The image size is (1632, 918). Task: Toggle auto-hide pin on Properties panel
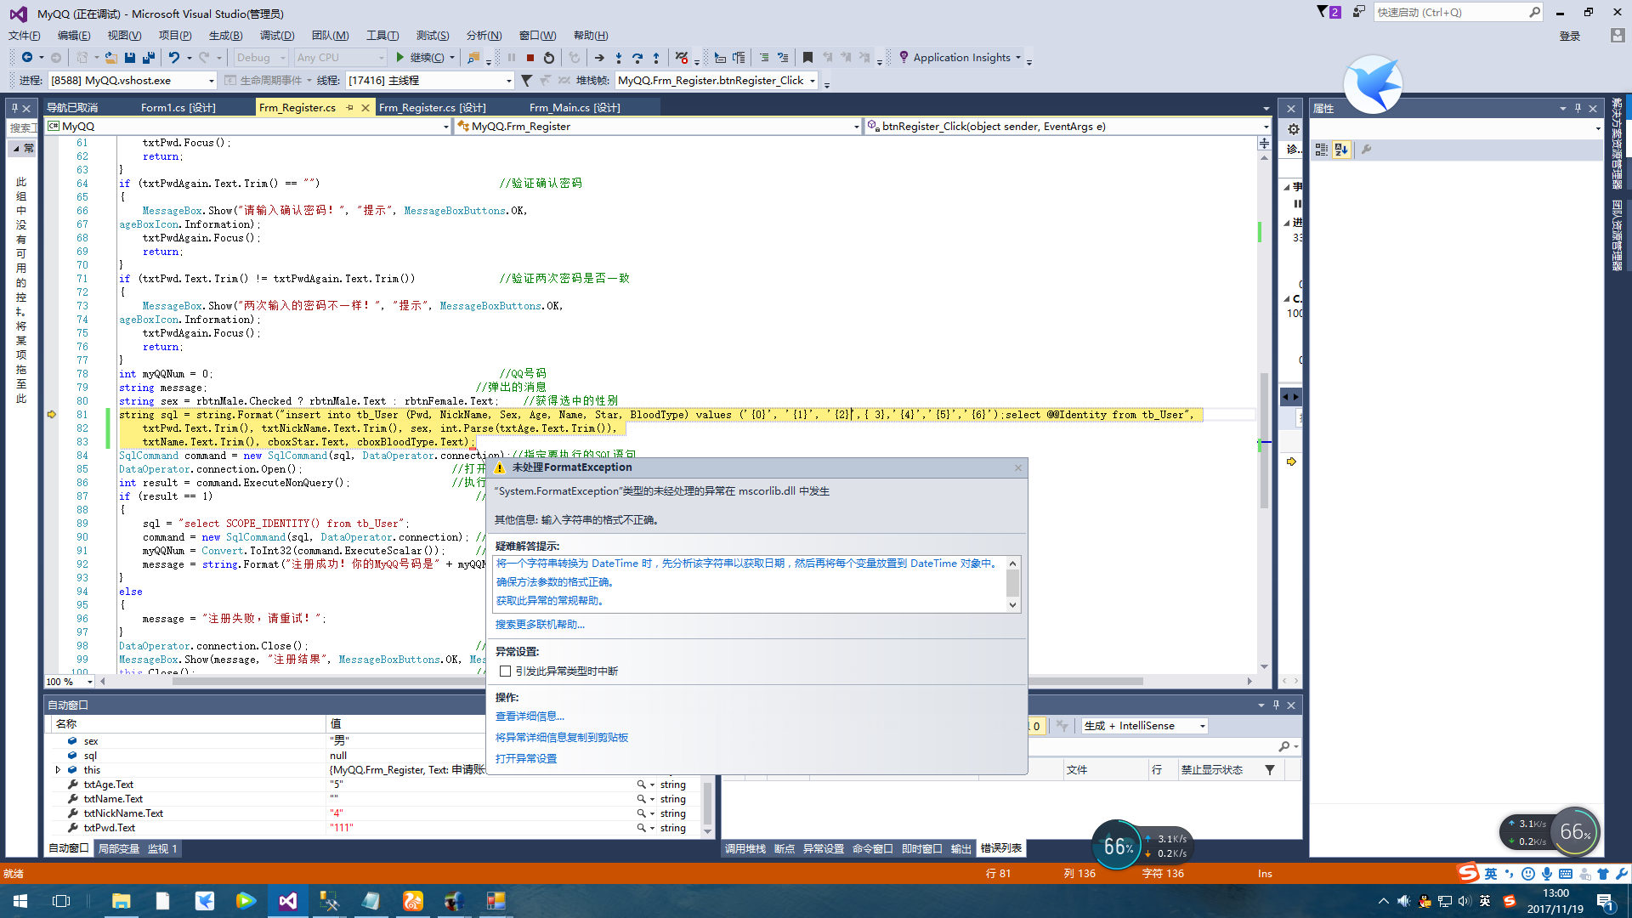[x=1578, y=108]
